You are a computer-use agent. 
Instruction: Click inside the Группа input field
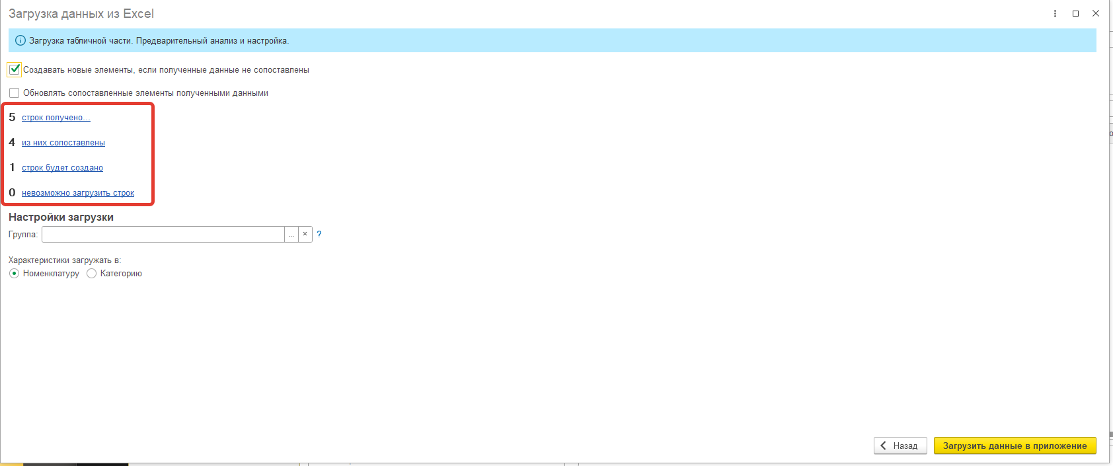pyautogui.click(x=163, y=234)
